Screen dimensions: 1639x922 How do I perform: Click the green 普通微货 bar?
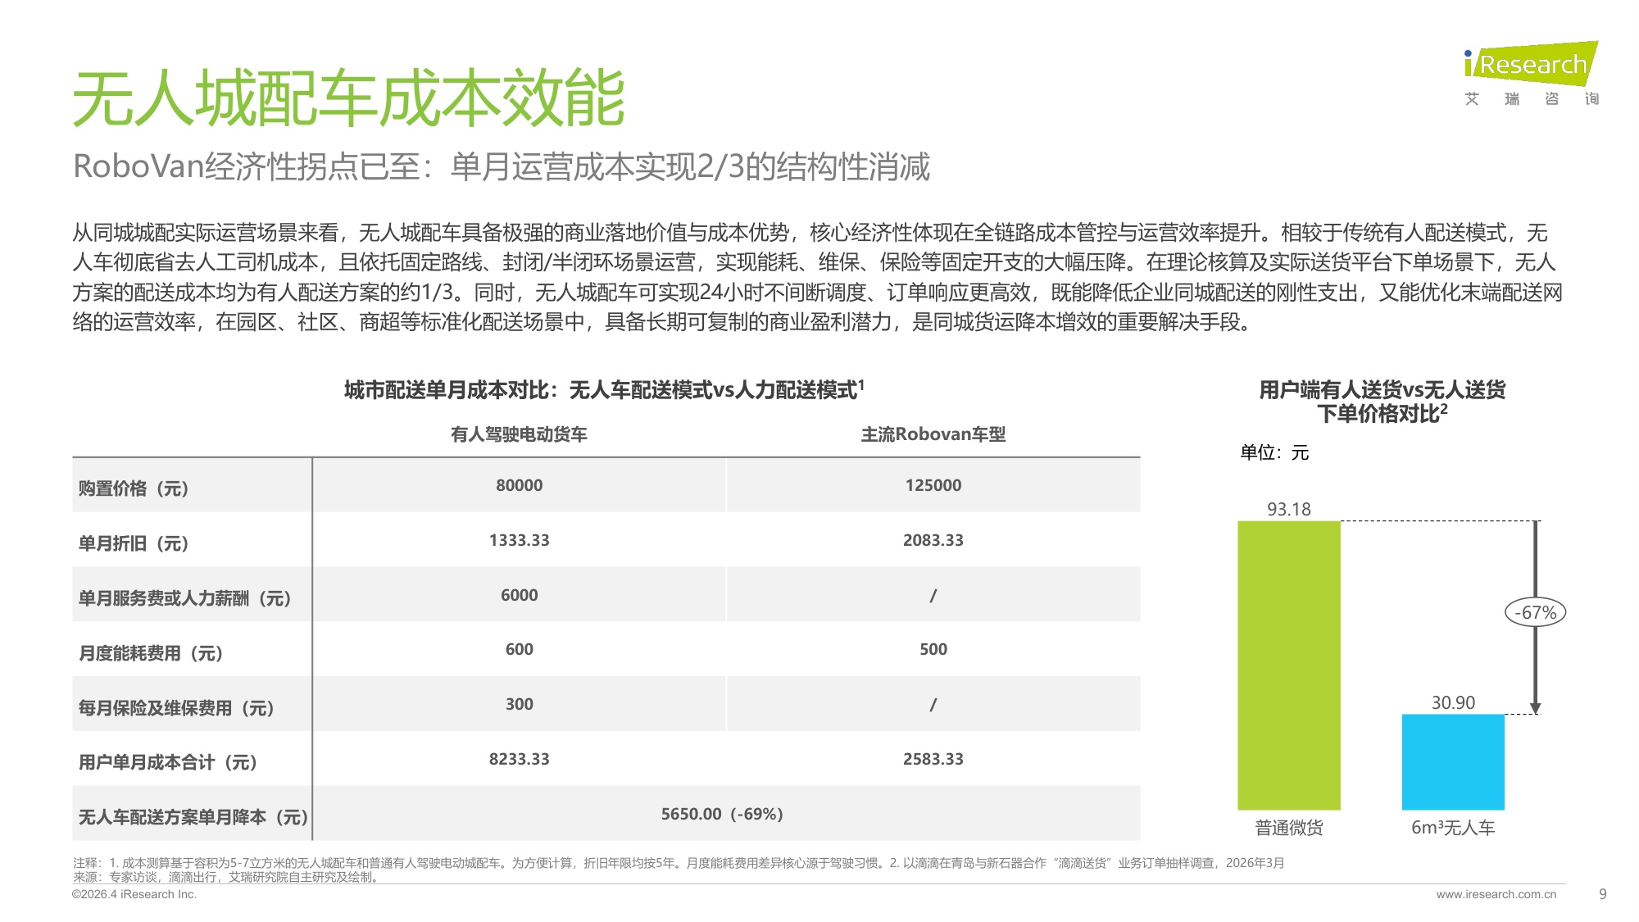click(x=1289, y=665)
